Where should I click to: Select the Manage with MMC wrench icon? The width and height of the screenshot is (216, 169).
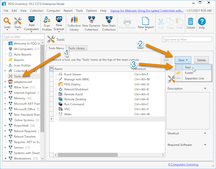point(60,79)
